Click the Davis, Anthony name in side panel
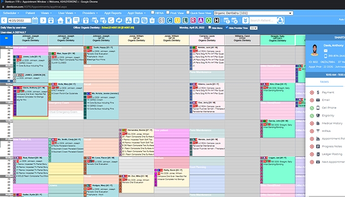The height and width of the screenshot is (197, 345). (333, 45)
